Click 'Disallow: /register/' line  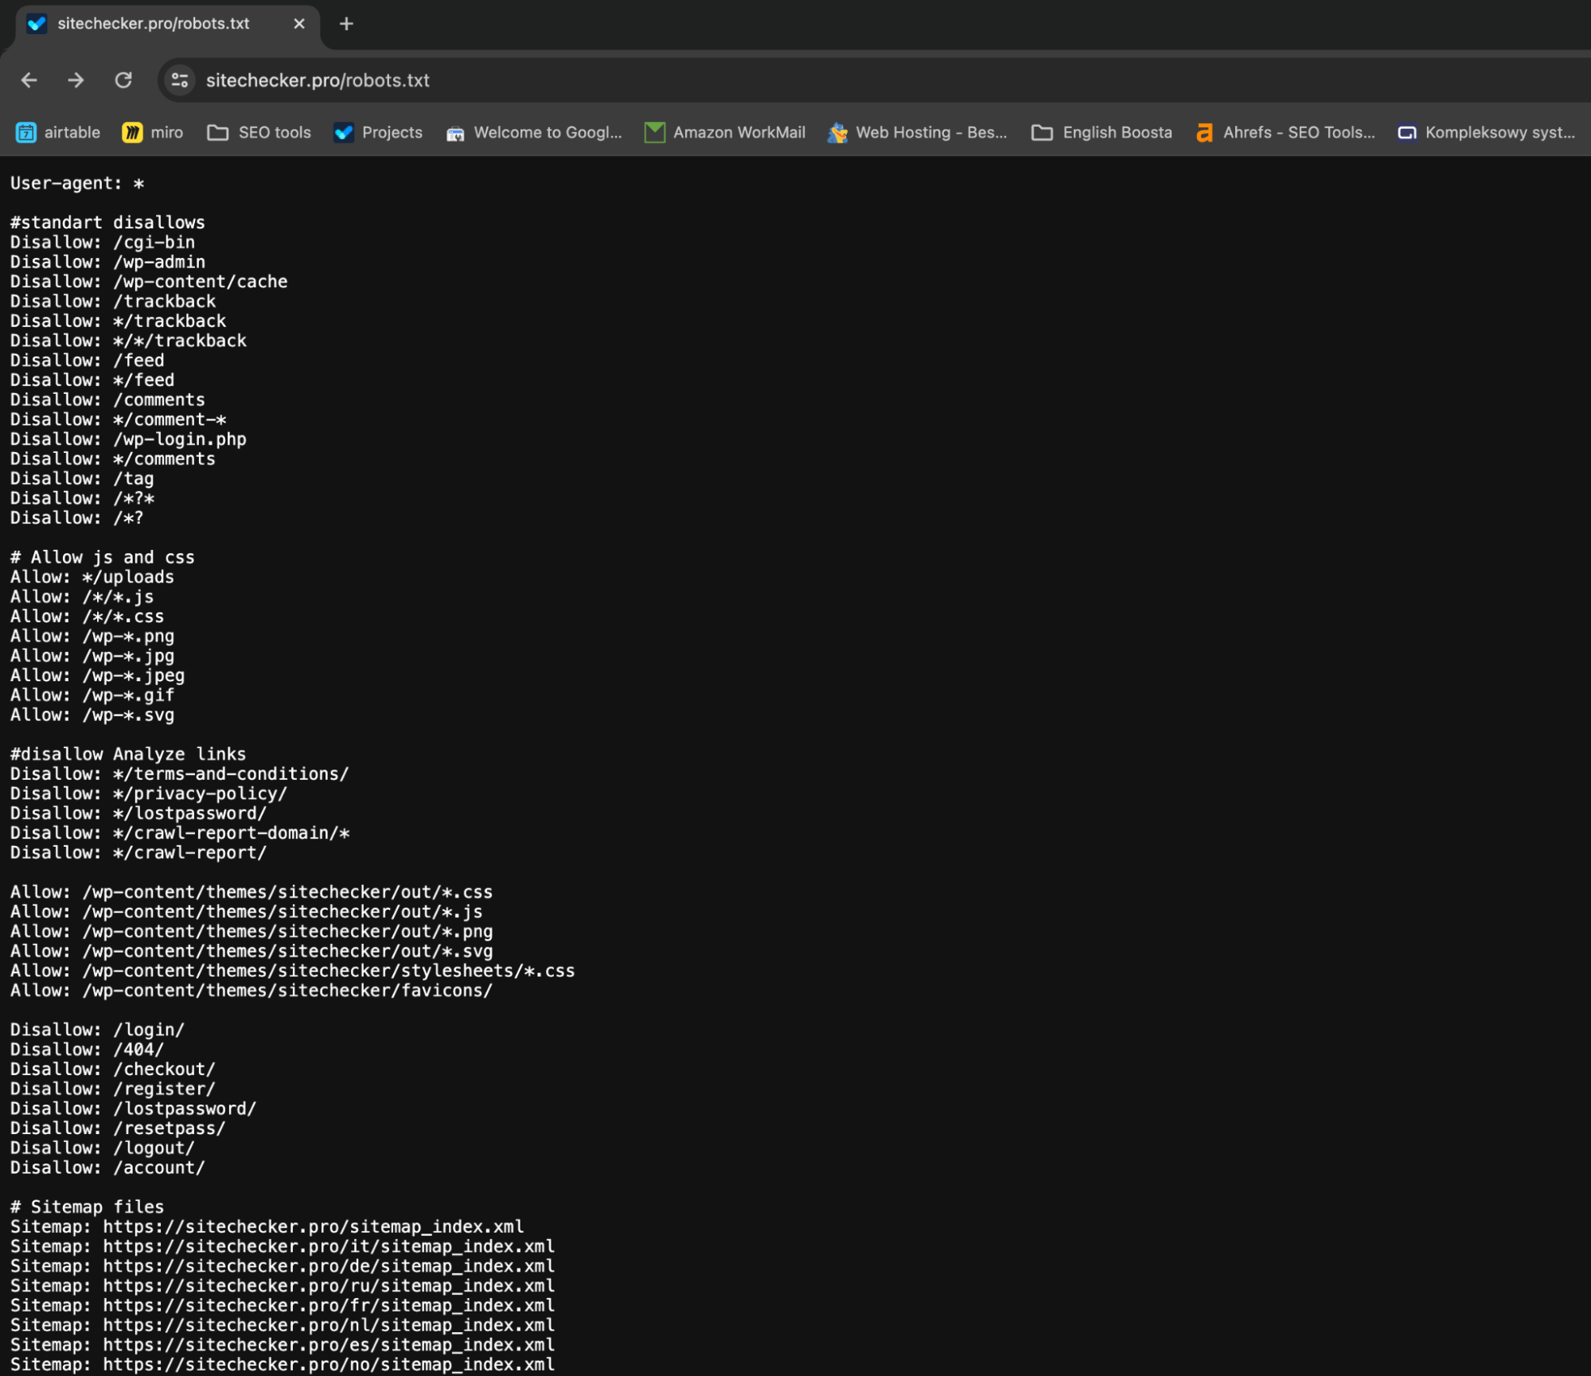tap(113, 1089)
